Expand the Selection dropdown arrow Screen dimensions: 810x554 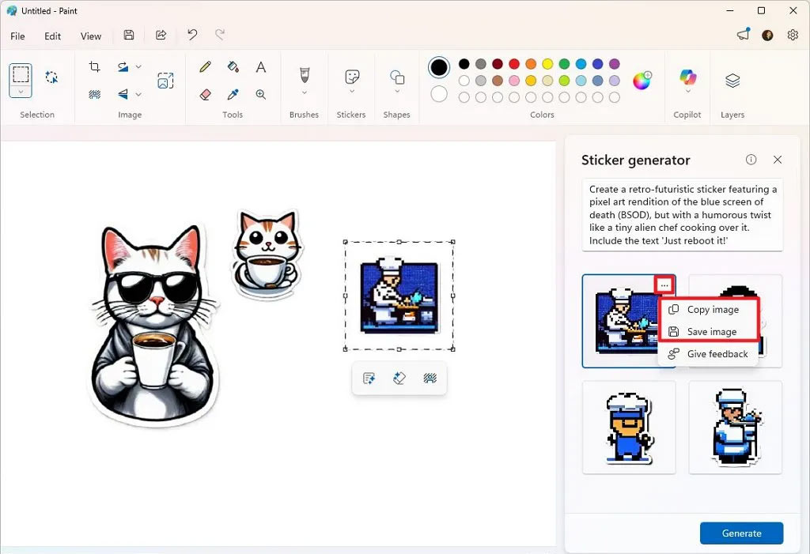[x=21, y=92]
